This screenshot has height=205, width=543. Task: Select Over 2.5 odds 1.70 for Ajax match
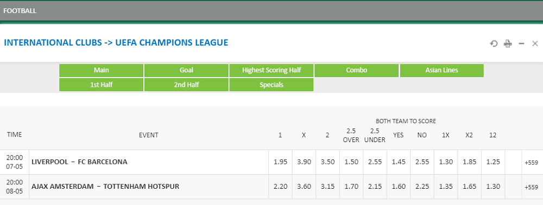coord(351,187)
